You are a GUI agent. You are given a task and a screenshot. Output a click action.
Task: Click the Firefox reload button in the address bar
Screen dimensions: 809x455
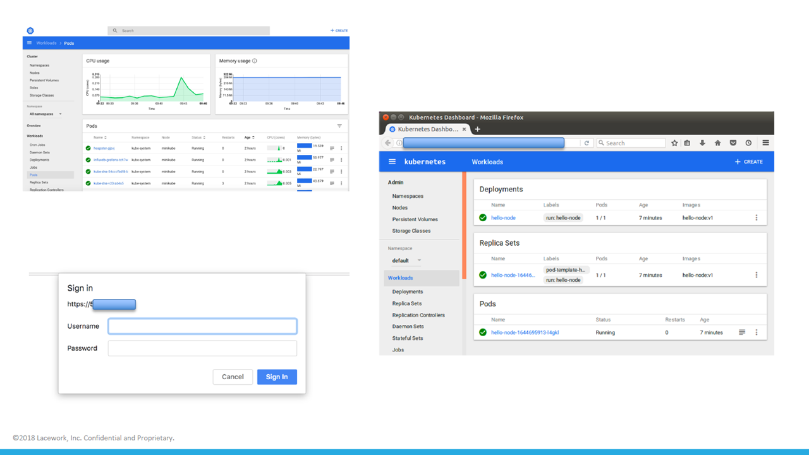[x=587, y=143]
